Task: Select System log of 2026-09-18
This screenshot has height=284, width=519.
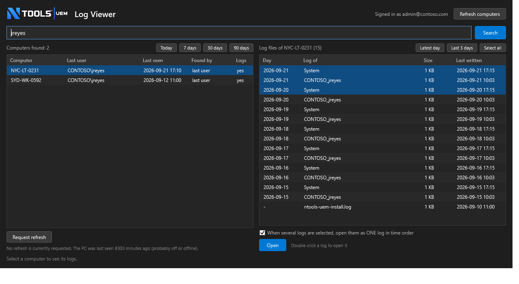Action: point(382,129)
